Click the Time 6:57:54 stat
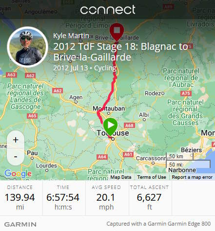This screenshot has width=215, height=231. click(x=63, y=198)
